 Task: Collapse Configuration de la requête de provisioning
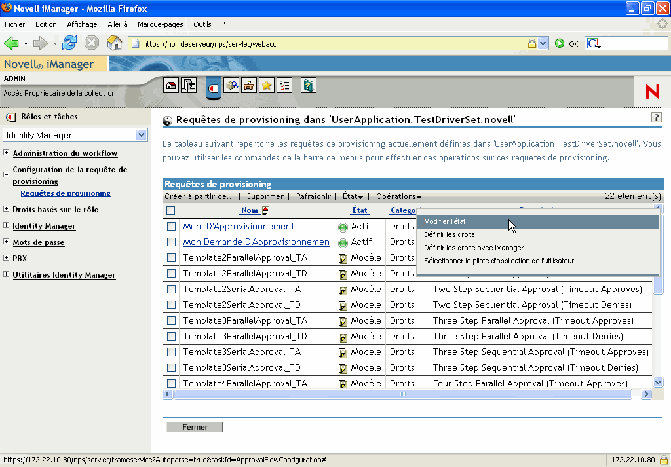[x=6, y=174]
